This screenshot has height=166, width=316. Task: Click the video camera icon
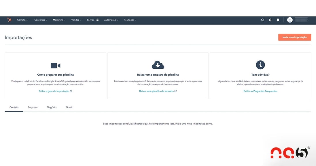[55, 66]
